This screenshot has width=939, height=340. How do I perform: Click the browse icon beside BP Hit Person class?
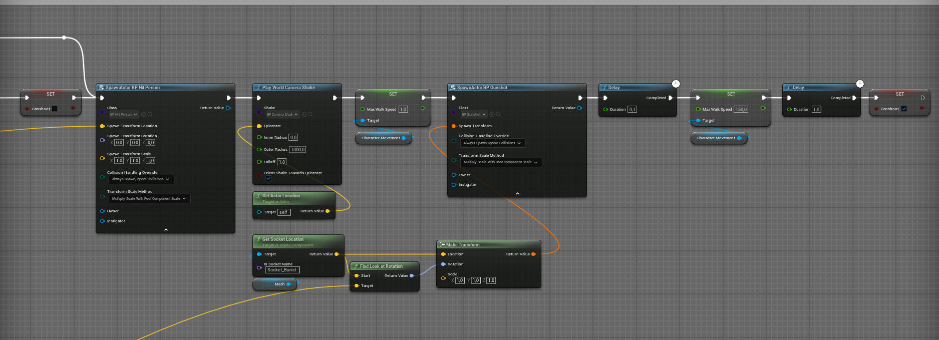(144, 115)
